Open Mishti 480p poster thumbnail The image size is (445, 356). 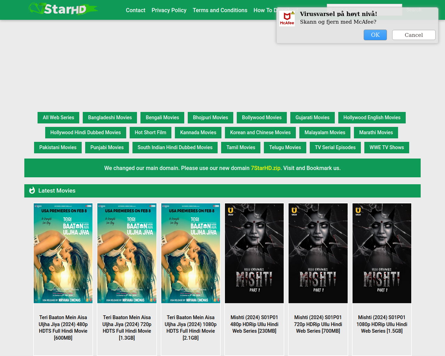click(254, 253)
